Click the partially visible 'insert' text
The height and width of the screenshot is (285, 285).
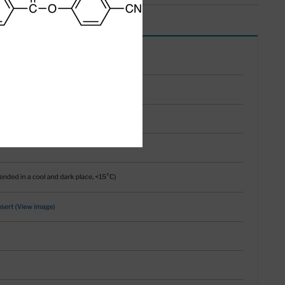(x=7, y=207)
